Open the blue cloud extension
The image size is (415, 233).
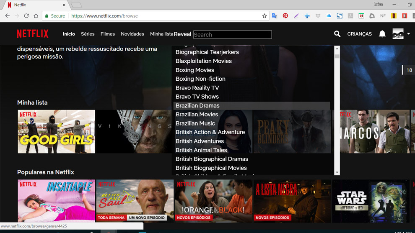[x=329, y=16]
